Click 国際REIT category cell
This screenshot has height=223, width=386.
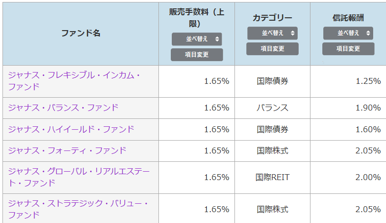(272, 177)
